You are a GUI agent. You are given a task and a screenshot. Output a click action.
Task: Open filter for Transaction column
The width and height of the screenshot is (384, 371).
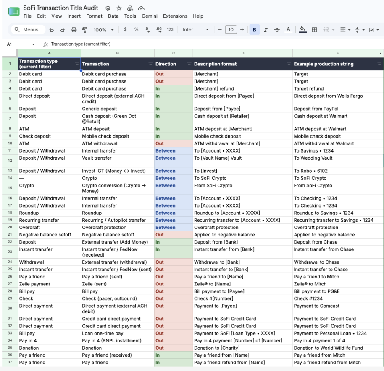point(150,64)
